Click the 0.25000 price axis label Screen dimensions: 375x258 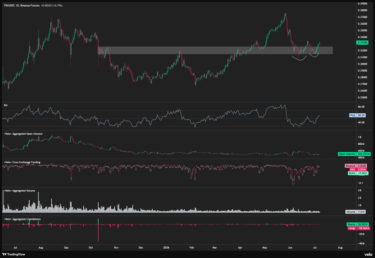click(x=362, y=97)
